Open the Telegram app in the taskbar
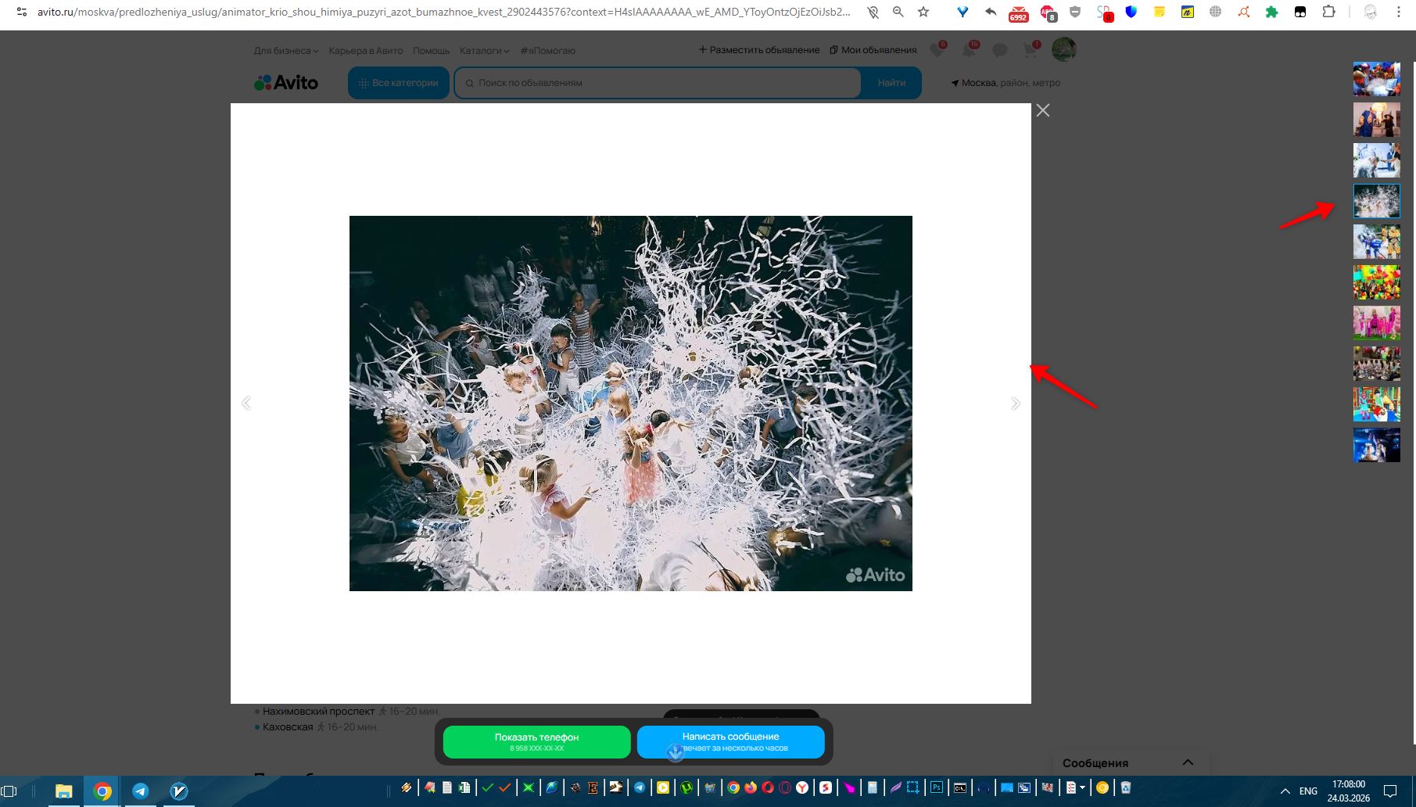The width and height of the screenshot is (1416, 807). [x=141, y=791]
